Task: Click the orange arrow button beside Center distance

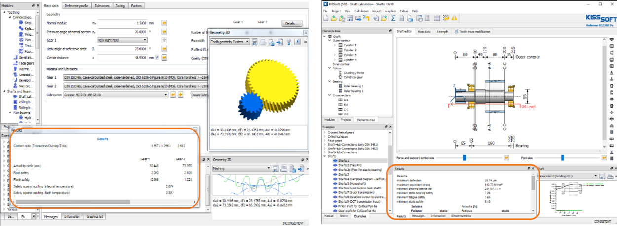Action: (164, 58)
